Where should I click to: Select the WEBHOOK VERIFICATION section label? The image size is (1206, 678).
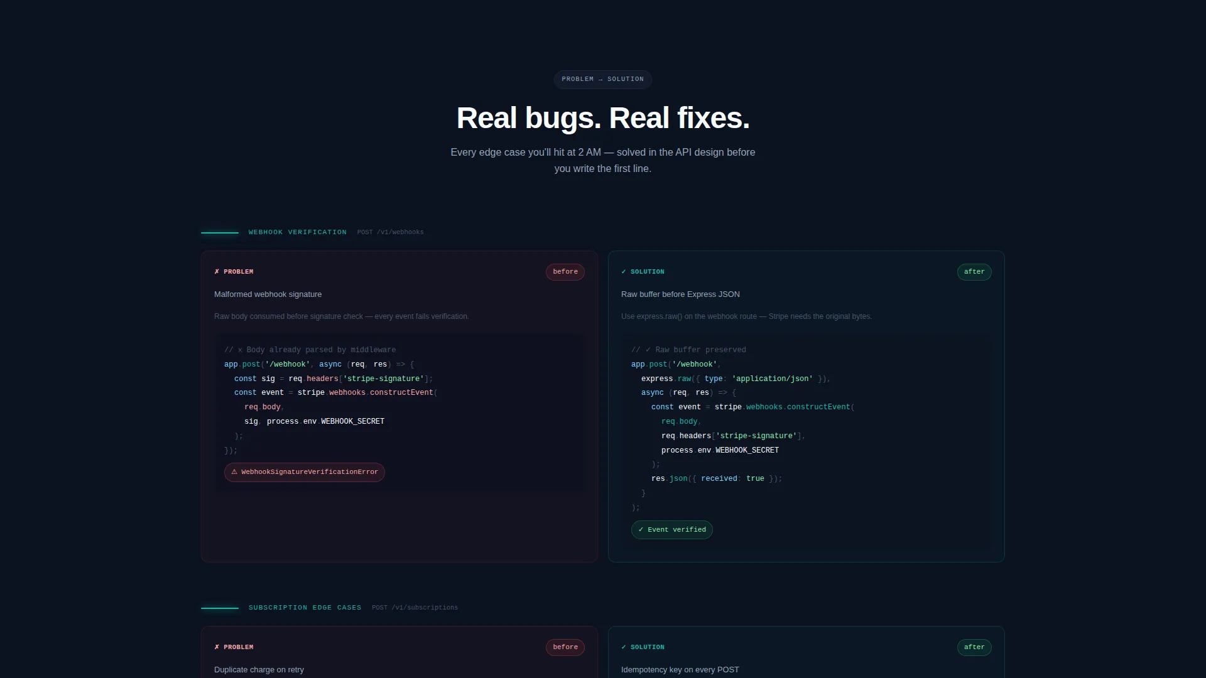click(298, 232)
